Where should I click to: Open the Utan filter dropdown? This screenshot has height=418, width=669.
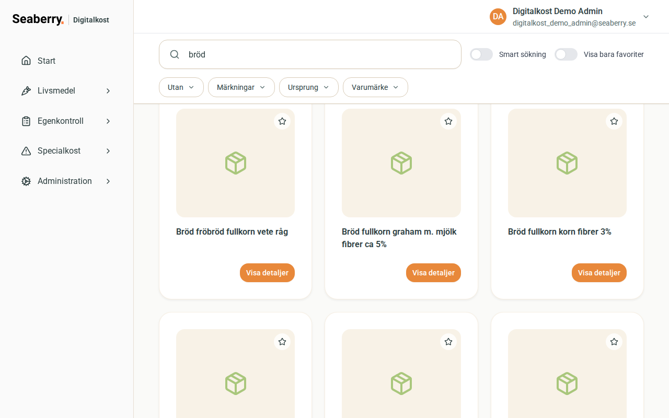(x=181, y=87)
